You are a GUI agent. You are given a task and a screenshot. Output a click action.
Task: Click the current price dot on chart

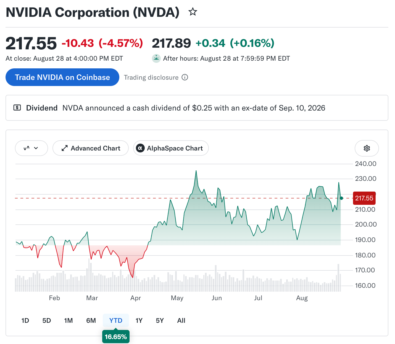point(341,198)
